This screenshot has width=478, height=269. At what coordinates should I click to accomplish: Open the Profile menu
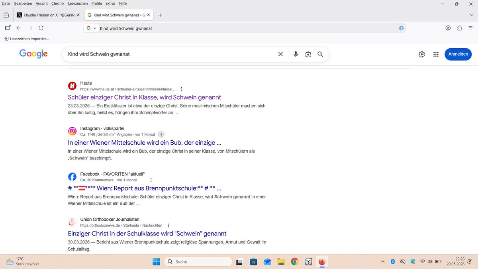pos(97,3)
